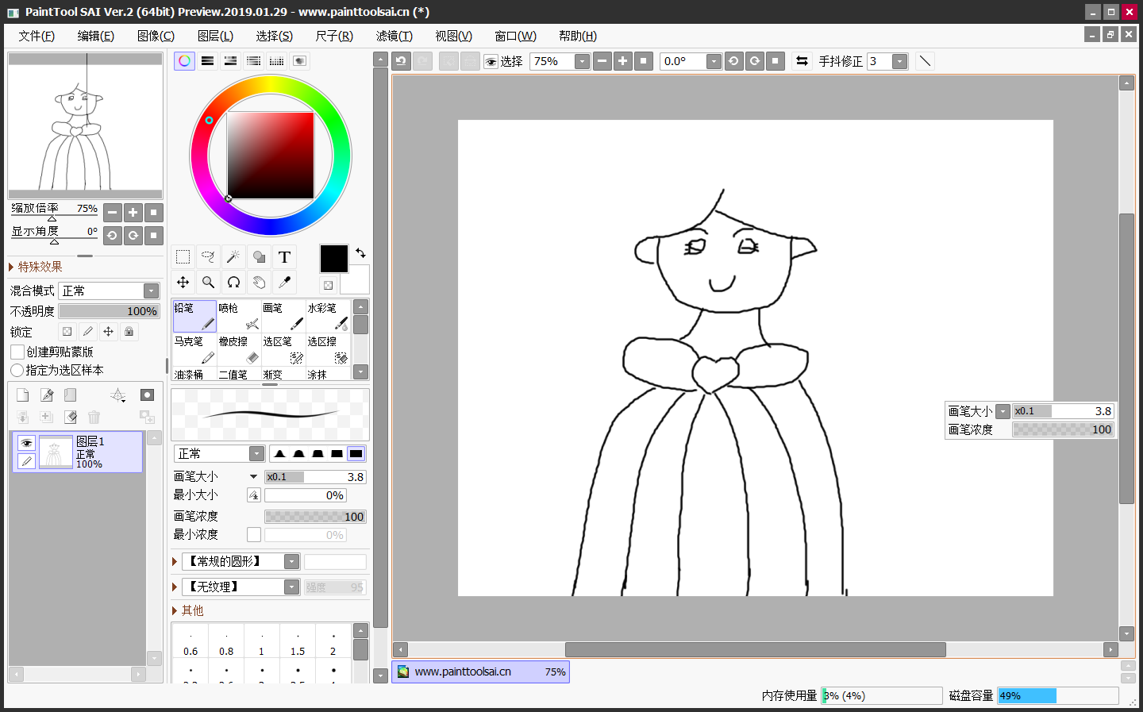Viewport: 1143px width, 712px height.
Task: Open the 滤镜(T) menu
Action: [394, 36]
